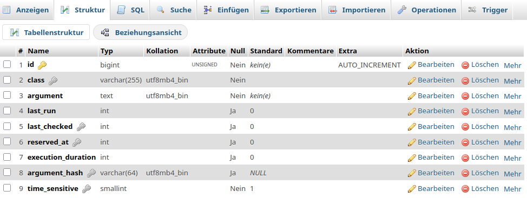Viewport: 527px width, 198px height.
Task: Open the Exportieren tab
Action: tap(288, 10)
